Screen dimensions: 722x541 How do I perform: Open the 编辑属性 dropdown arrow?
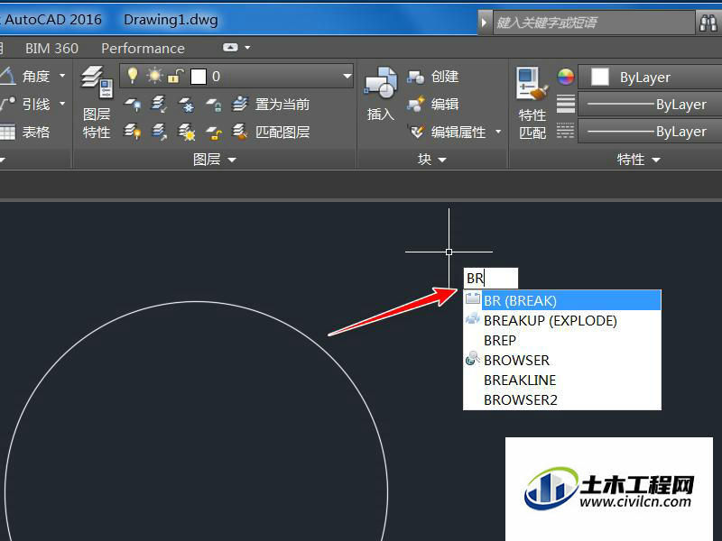(498, 132)
